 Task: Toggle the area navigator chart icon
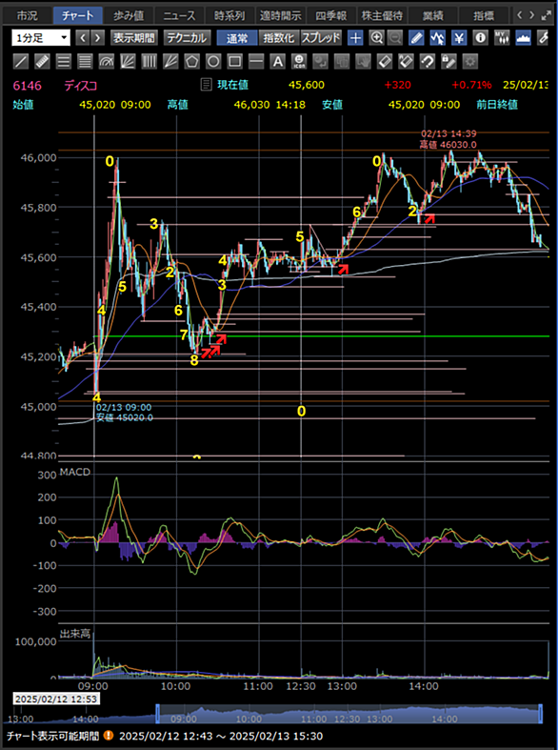click(523, 38)
